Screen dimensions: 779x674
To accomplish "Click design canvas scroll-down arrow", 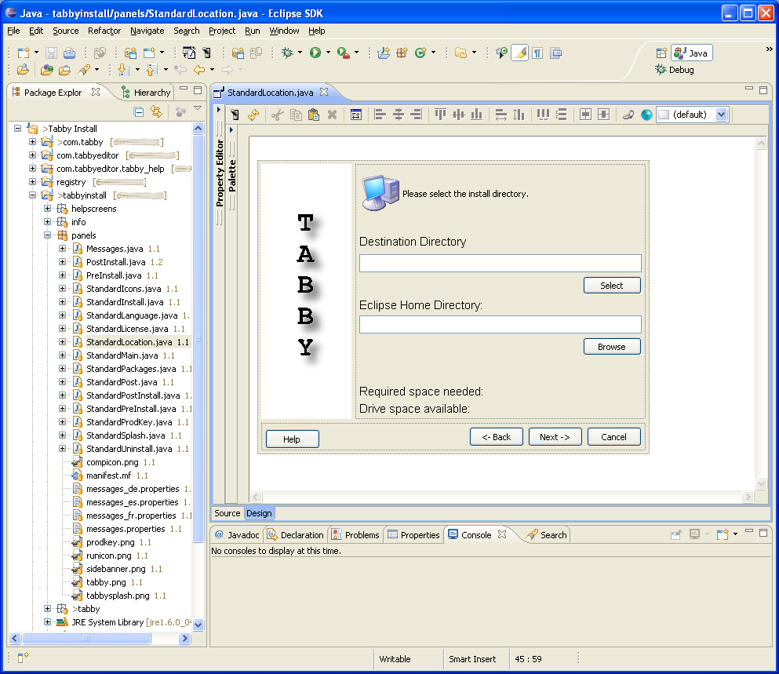I will (x=761, y=483).
